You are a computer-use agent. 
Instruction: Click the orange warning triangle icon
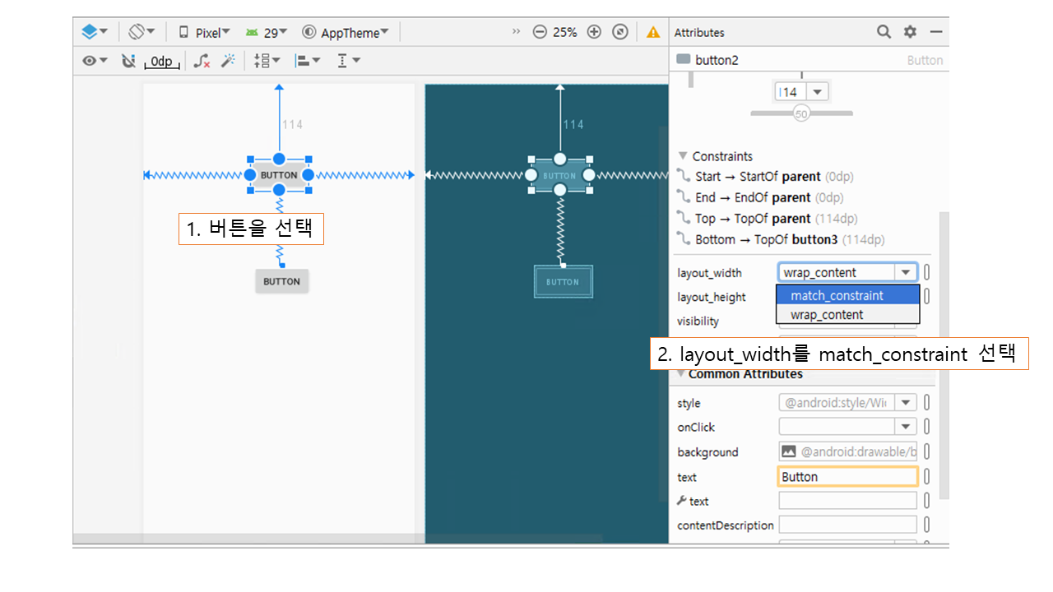pyautogui.click(x=653, y=32)
